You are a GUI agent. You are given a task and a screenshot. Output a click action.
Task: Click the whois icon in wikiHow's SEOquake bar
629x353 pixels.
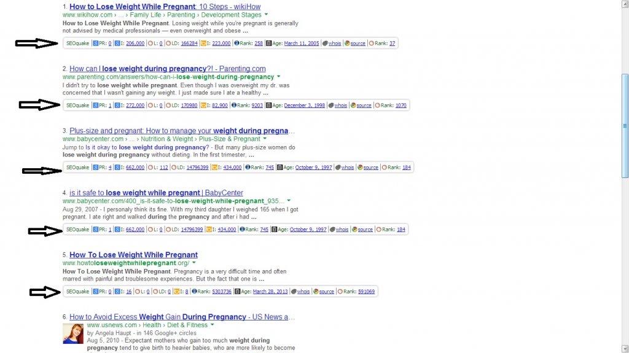[325, 44]
